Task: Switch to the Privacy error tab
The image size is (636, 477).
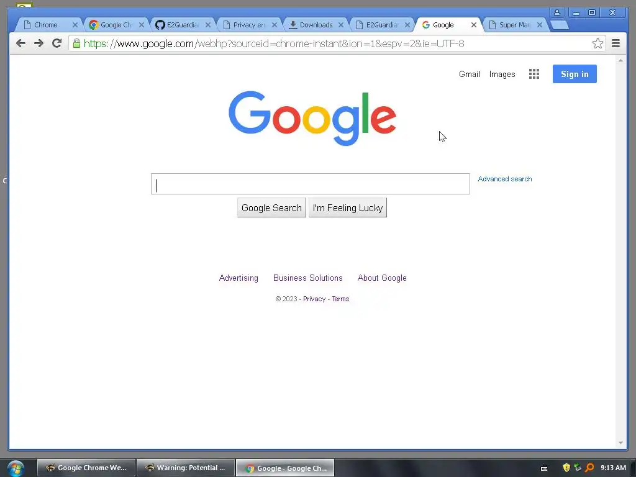Action: coord(248,25)
